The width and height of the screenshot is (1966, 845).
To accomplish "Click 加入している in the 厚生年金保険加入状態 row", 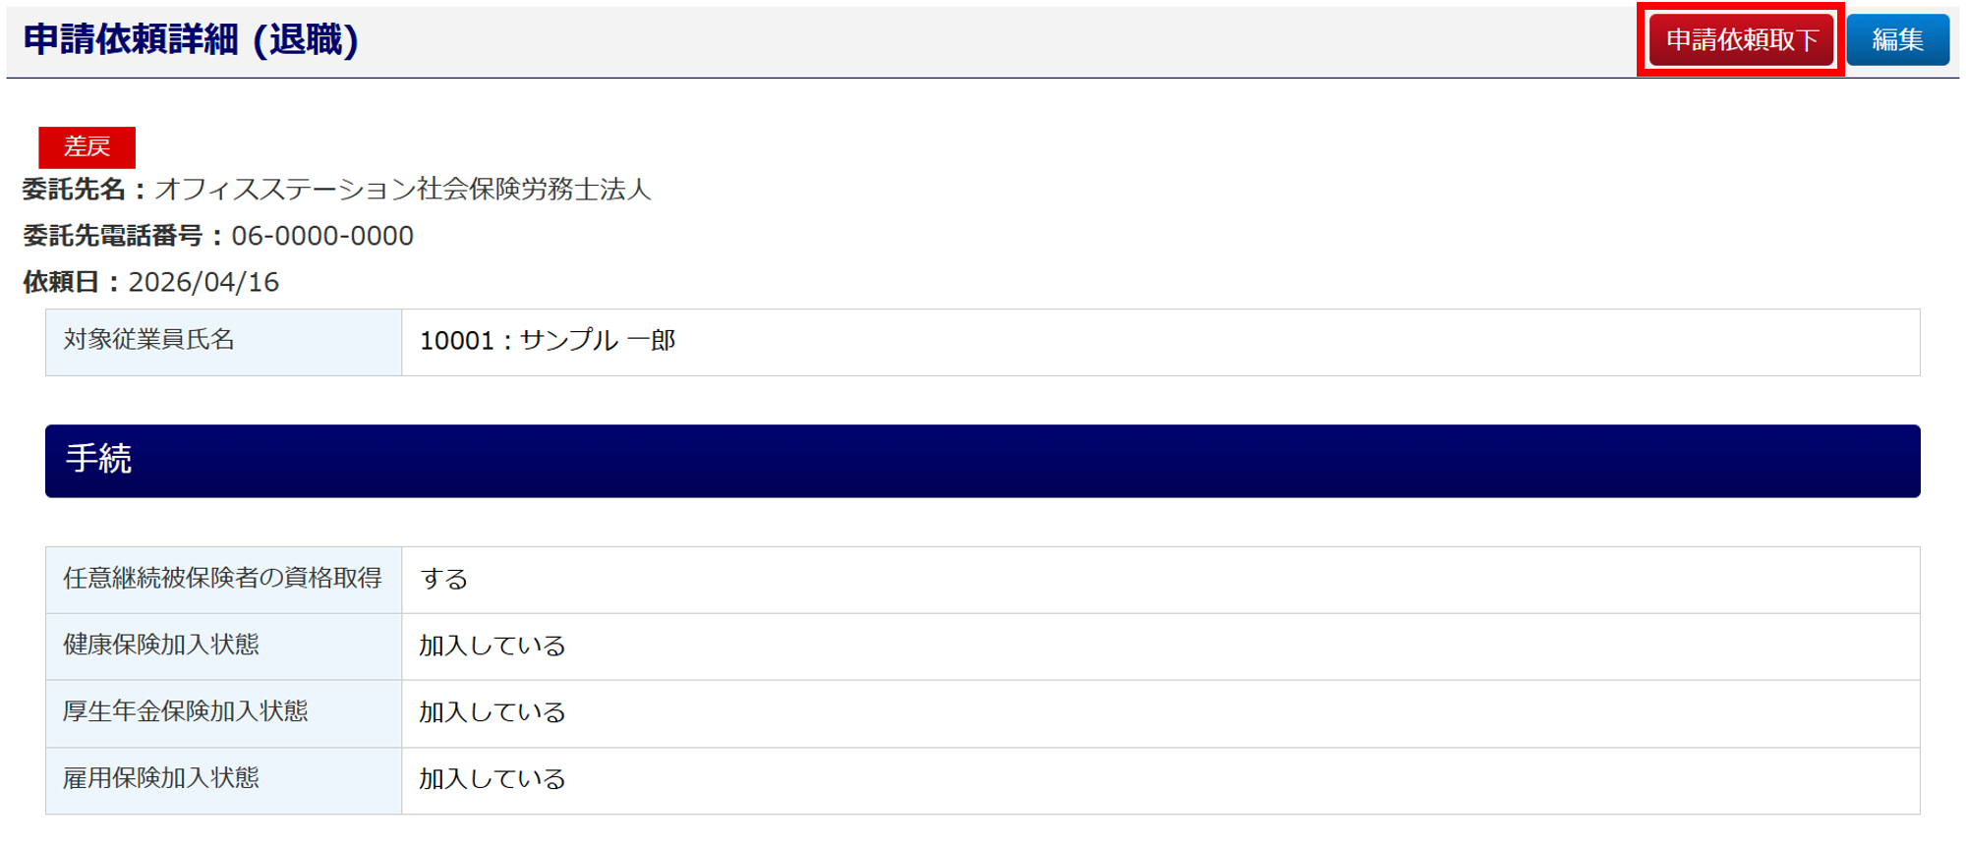I will [492, 712].
